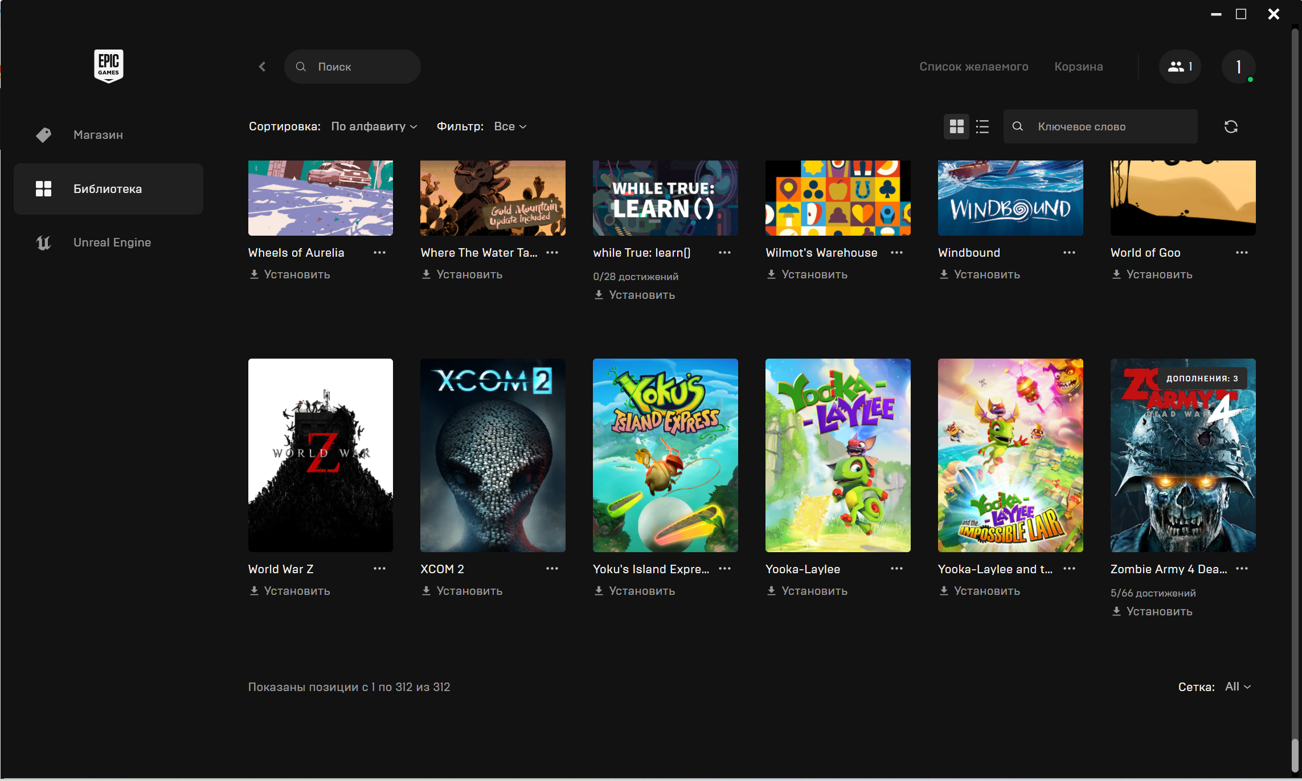This screenshot has width=1302, height=781.
Task: Click the vertical scrollbar thumb
Action: (1295, 756)
